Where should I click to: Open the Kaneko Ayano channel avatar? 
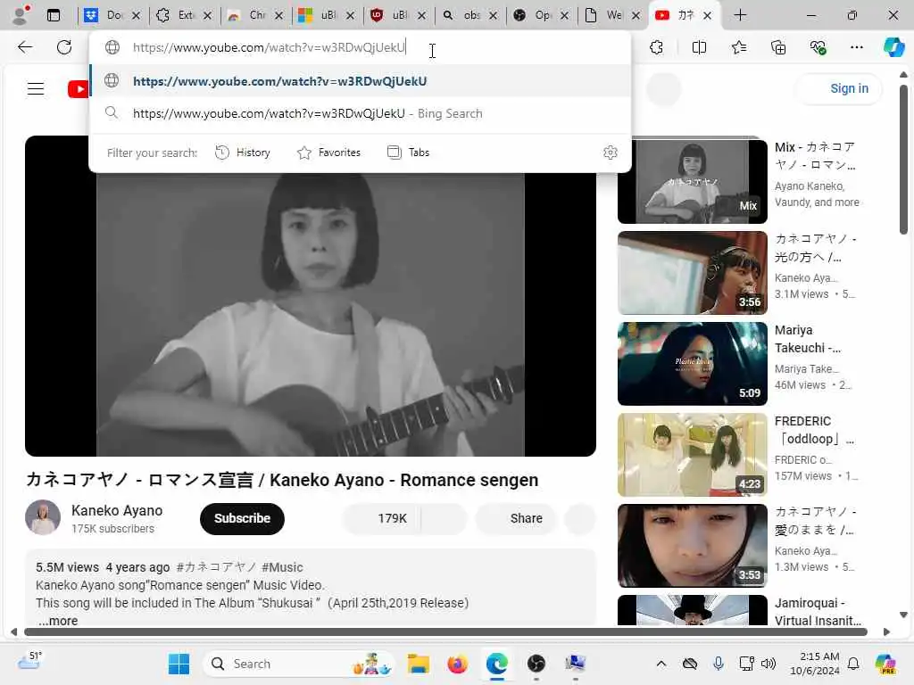click(43, 517)
